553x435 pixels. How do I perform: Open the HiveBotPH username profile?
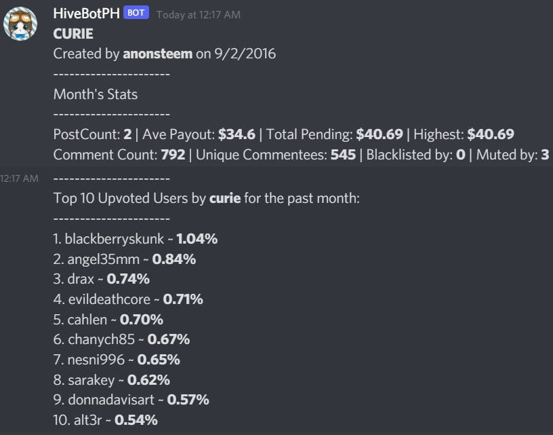(87, 14)
